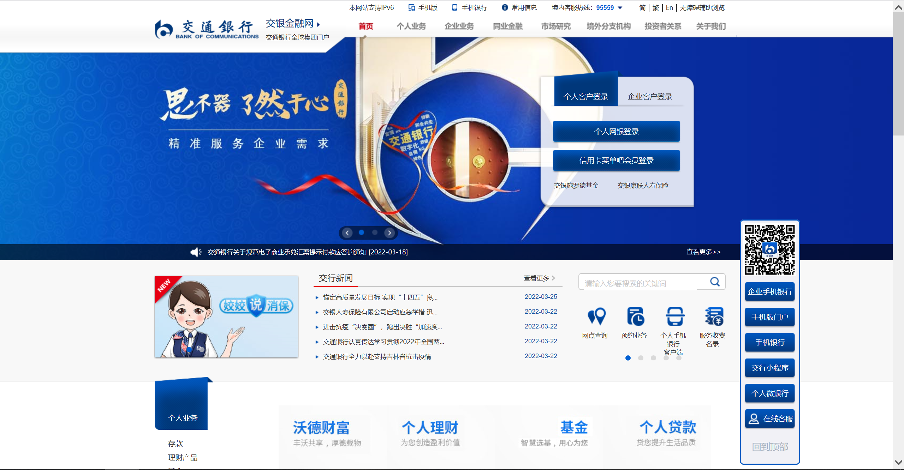Image resolution: width=904 pixels, height=470 pixels.
Task: Go to the next banner slide arrow
Action: [x=389, y=233]
